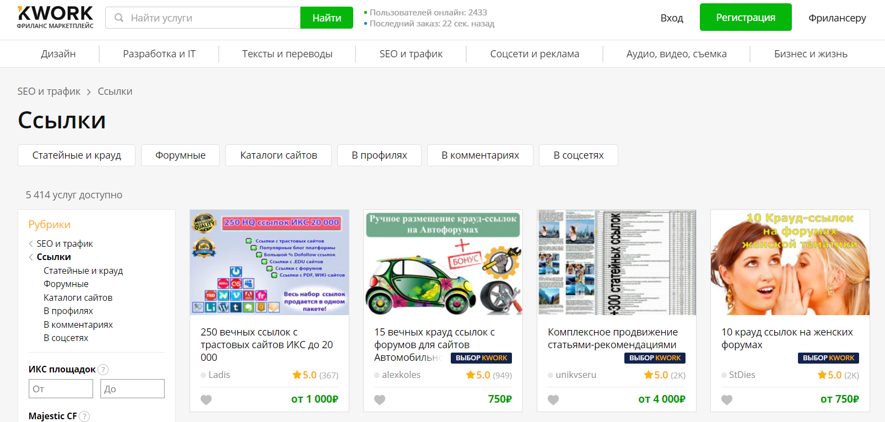Go to SEO и трафик breadcrumb
Viewport: 885px width, 422px height.
[x=49, y=91]
